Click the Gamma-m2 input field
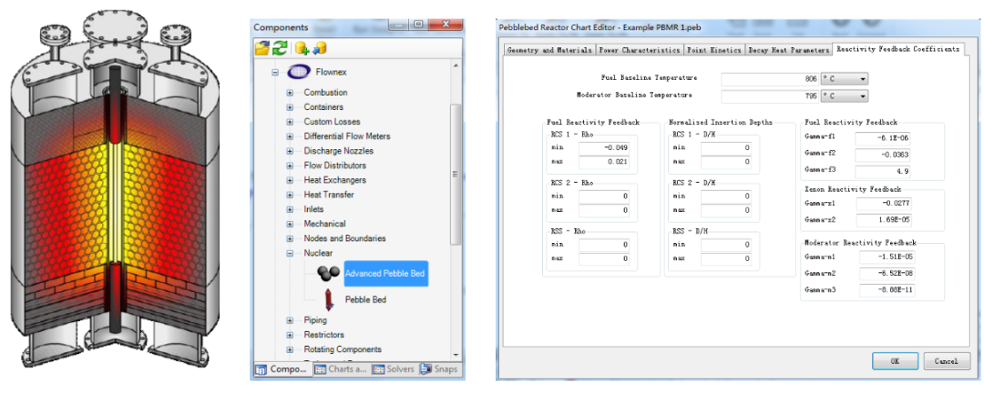 click(888, 274)
